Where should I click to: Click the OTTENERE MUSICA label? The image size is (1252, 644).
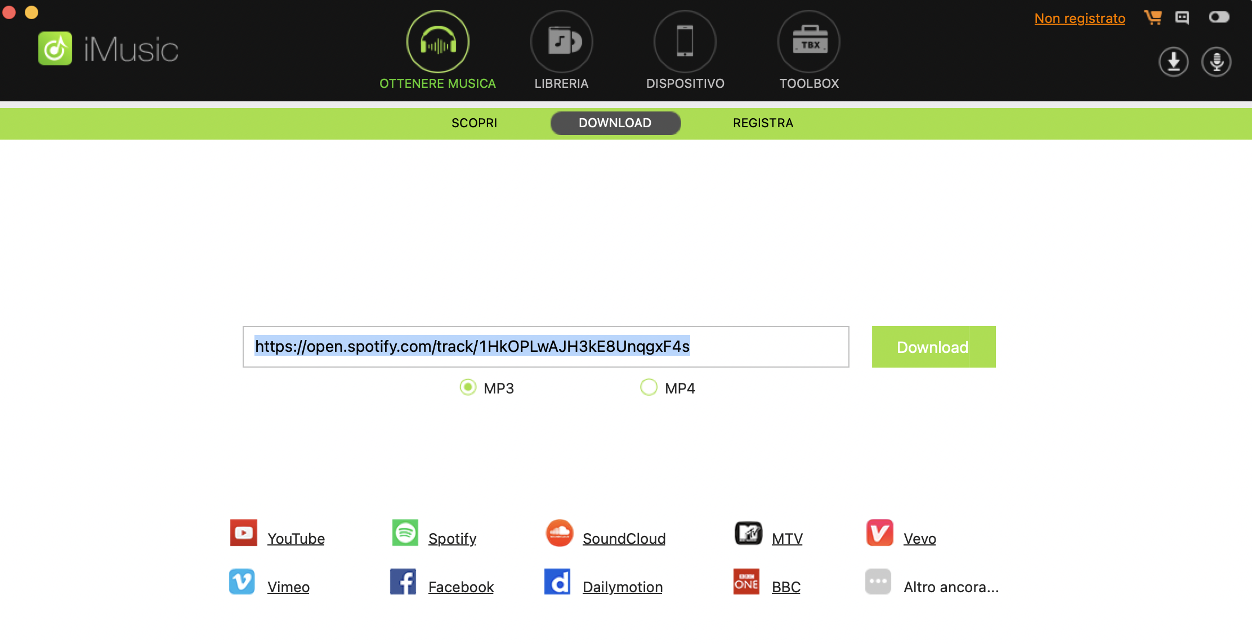pyautogui.click(x=438, y=83)
